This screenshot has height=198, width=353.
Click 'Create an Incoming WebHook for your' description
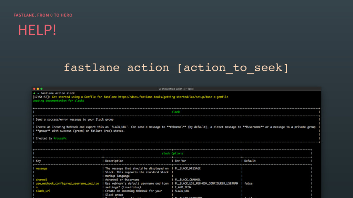coord(133,191)
